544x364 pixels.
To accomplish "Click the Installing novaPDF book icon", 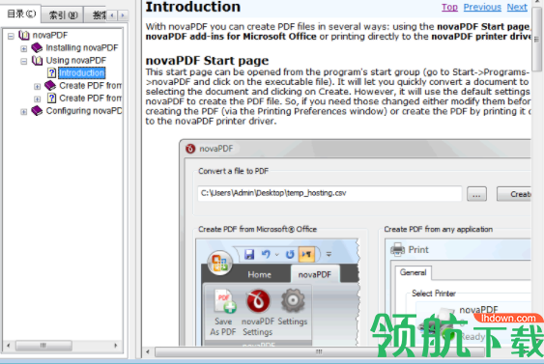I will [37, 47].
